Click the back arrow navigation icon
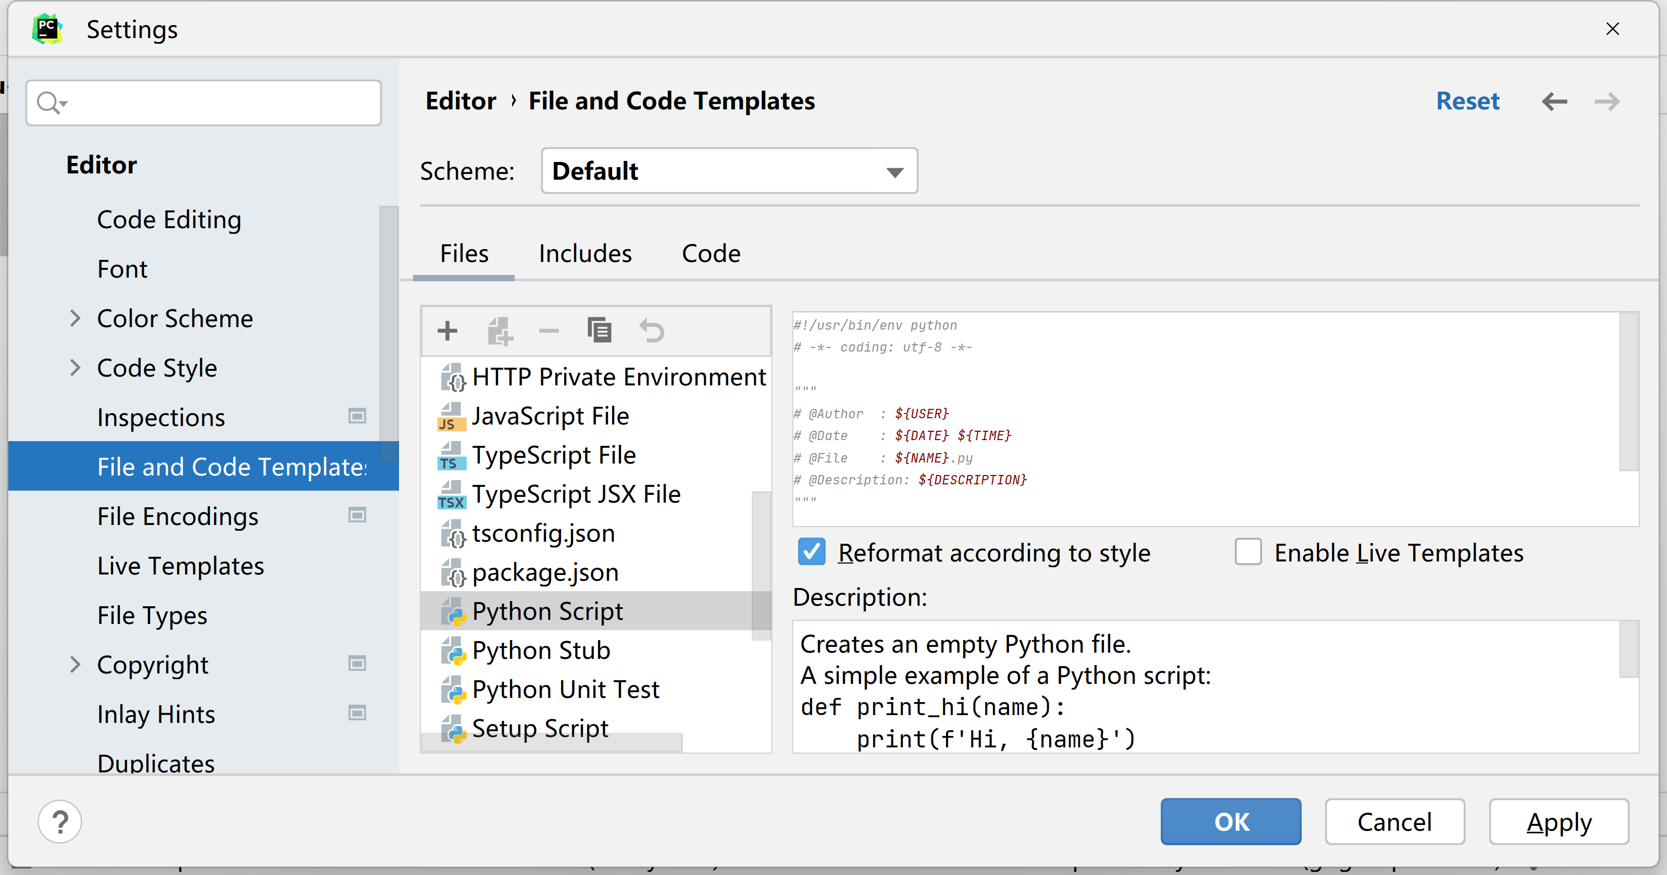The height and width of the screenshot is (875, 1667). click(x=1554, y=102)
